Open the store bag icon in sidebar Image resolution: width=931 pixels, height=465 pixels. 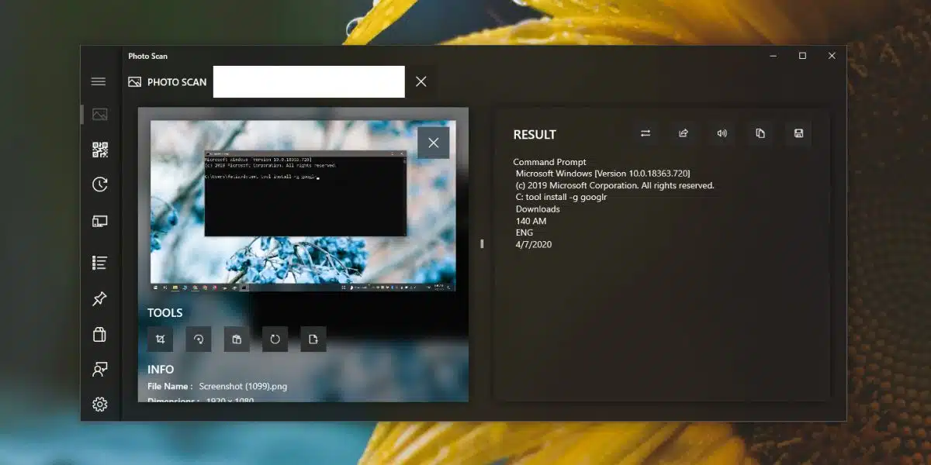click(99, 334)
